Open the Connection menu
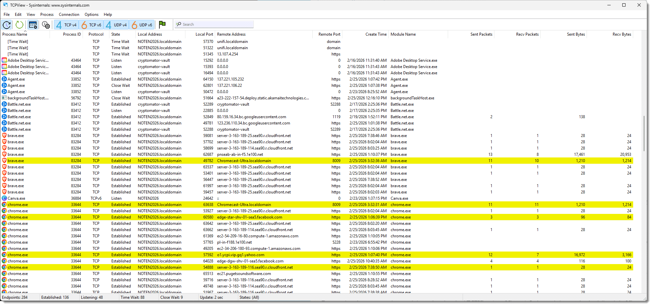Image resolution: width=652 pixels, height=306 pixels. pyautogui.click(x=69, y=15)
